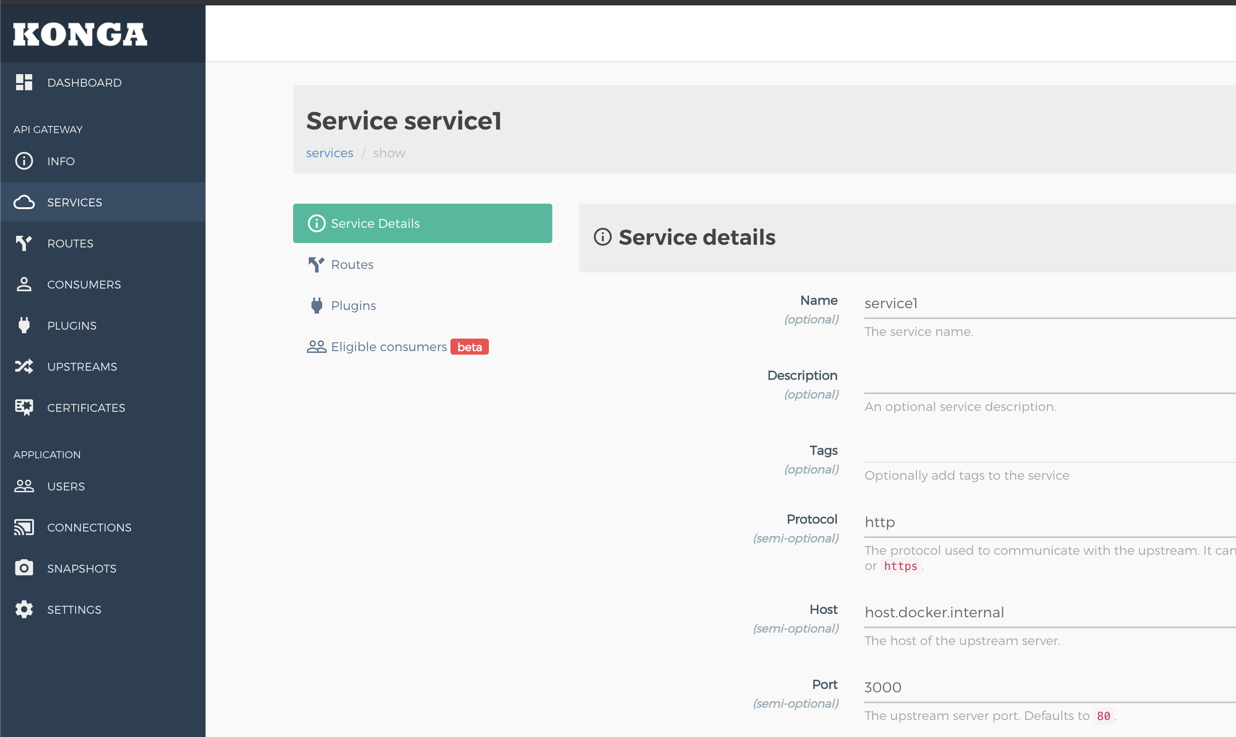Viewport: 1236px width, 737px height.
Task: Open the Plugins tab for service1
Action: coord(353,305)
